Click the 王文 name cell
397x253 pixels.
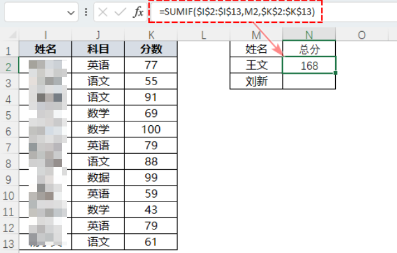256,65
